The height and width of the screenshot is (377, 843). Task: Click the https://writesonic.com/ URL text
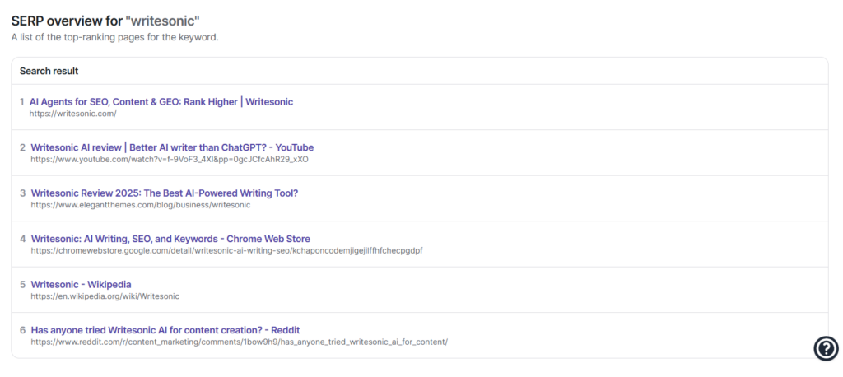point(73,114)
